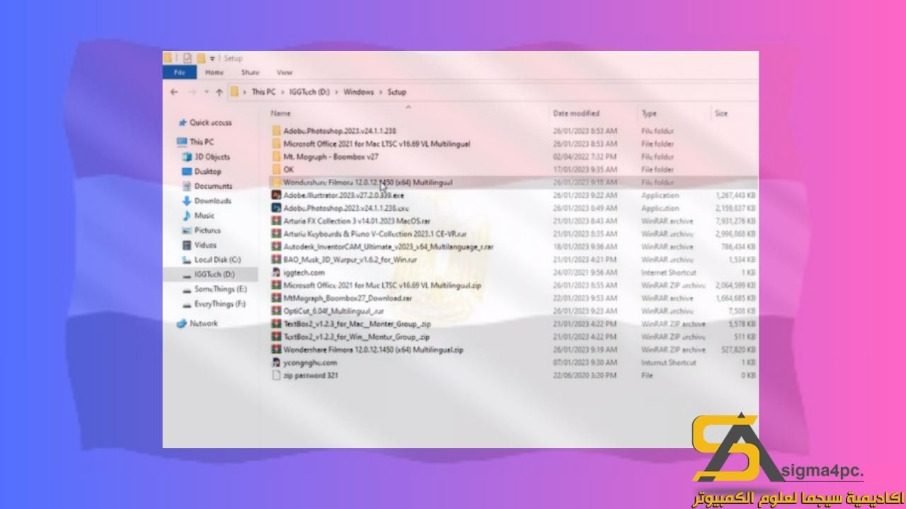Click ycongnghe.com shortcut icon
This screenshot has width=906, height=509.
coord(276,362)
